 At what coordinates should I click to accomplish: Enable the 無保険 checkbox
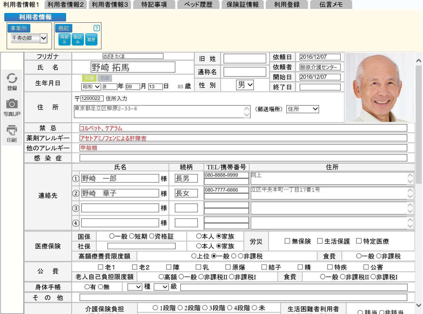click(287, 241)
